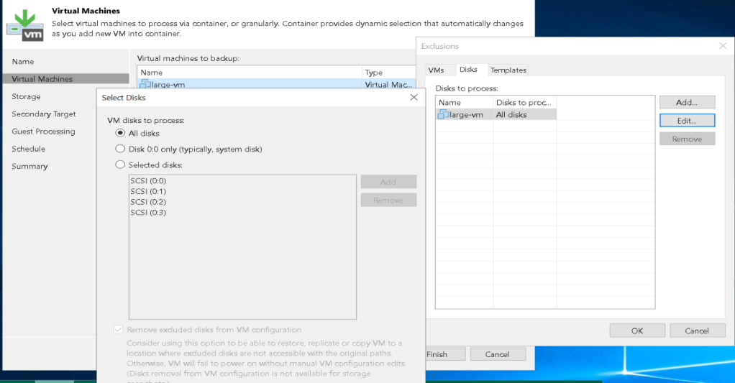Screen dimensions: 735x383
Task: Choose Disk 0:0 only system disk option
Action: (121, 149)
